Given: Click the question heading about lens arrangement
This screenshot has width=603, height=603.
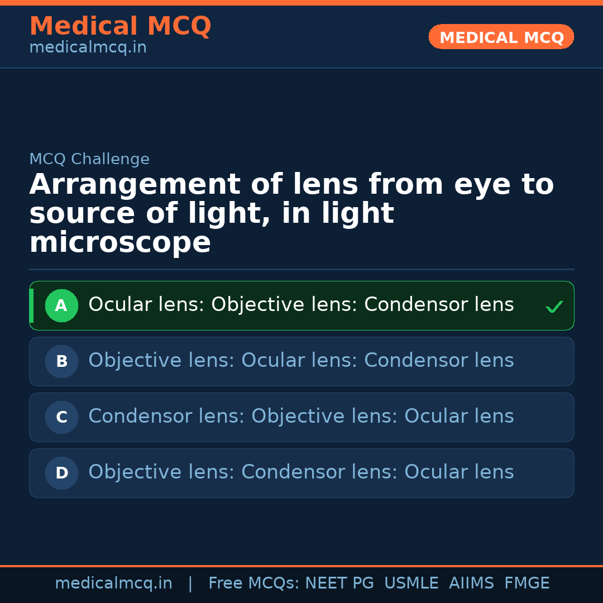Looking at the screenshot, I should tap(291, 213).
